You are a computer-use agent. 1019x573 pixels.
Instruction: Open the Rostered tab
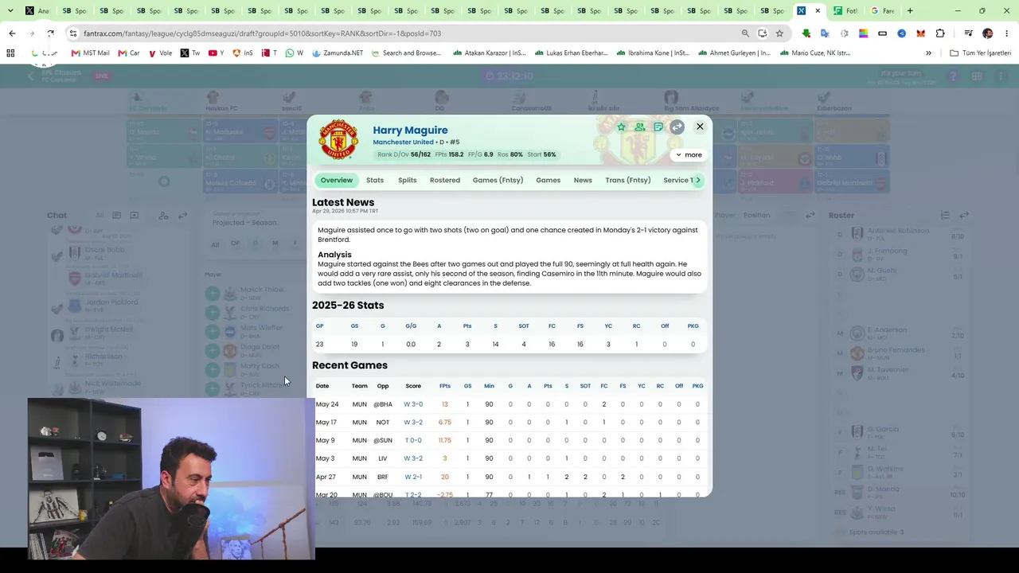point(445,180)
